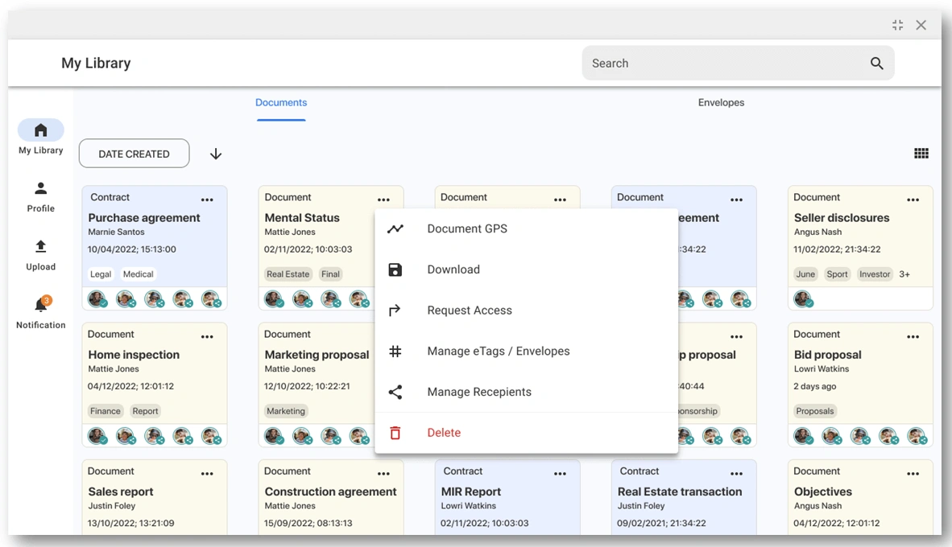Toggle sort direction arrow
Viewport: 952px width, 547px height.
click(216, 154)
